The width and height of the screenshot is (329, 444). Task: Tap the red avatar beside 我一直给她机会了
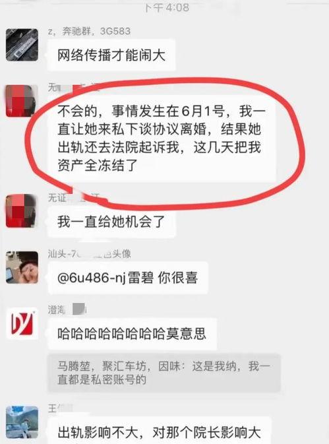tap(22, 210)
